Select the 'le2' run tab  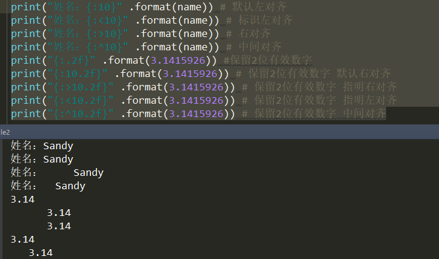pos(5,132)
